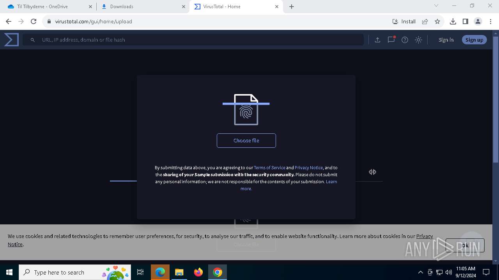Image resolution: width=499 pixels, height=280 pixels.
Task: Open the Chrome profile avatar icon
Action: tap(478, 21)
